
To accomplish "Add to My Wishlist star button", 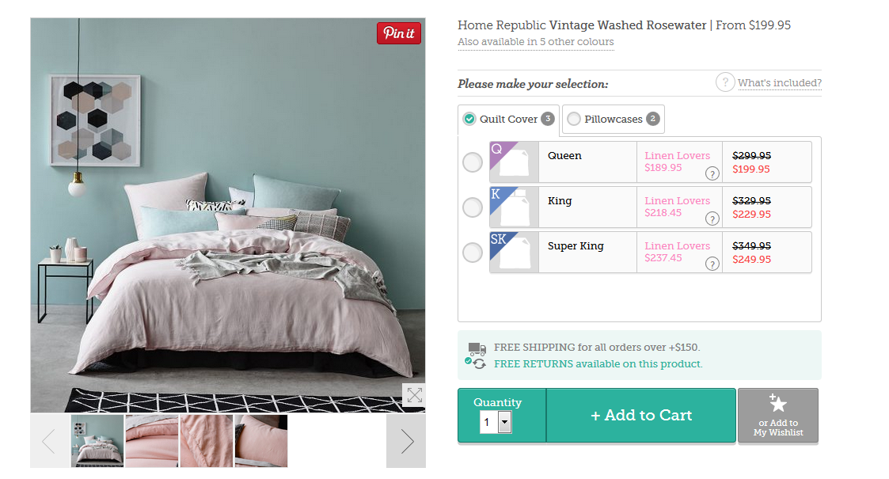I will [777, 415].
